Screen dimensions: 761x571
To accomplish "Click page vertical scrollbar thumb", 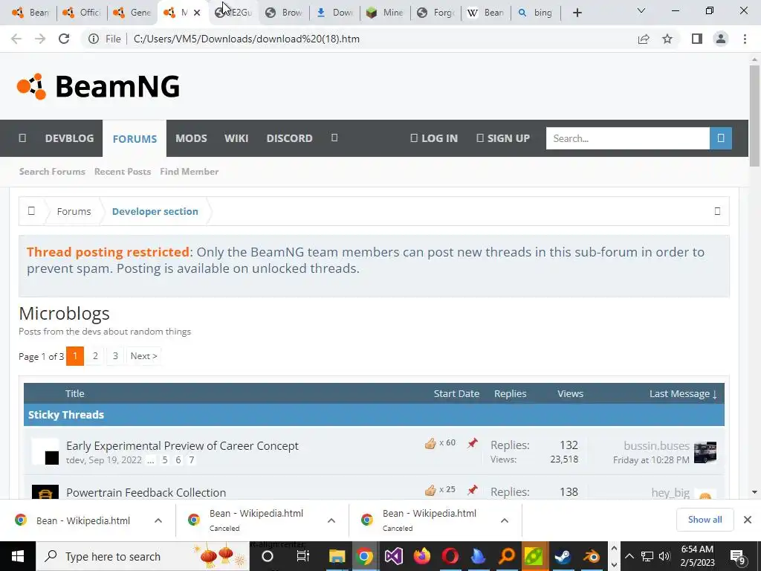I will click(x=754, y=117).
